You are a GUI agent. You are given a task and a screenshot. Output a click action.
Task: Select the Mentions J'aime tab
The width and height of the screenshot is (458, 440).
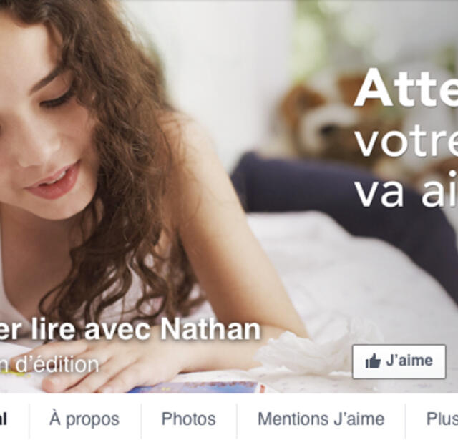coord(321,419)
